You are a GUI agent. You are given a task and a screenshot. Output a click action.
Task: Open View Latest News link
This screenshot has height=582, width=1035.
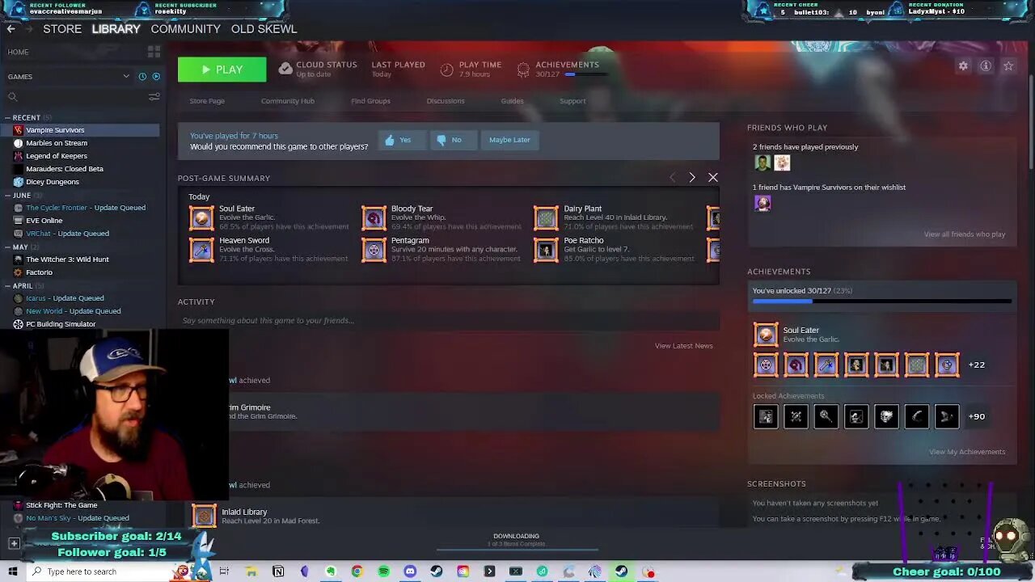[x=684, y=346]
